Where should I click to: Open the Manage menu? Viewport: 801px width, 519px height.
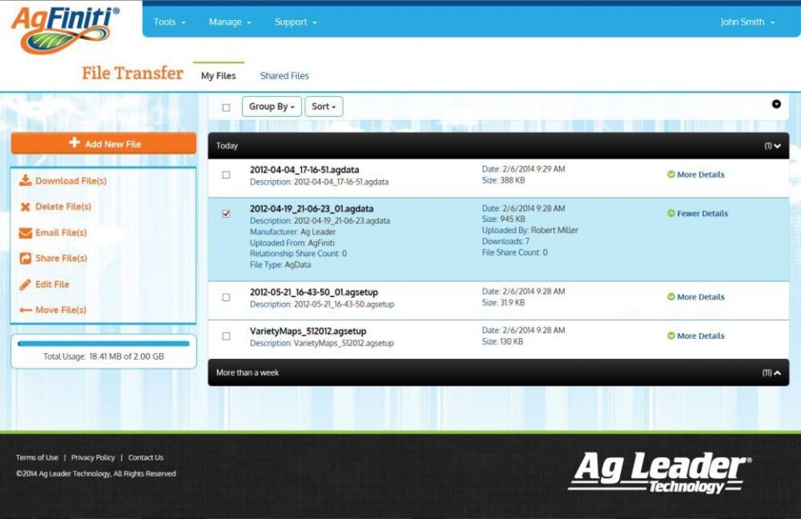[225, 22]
